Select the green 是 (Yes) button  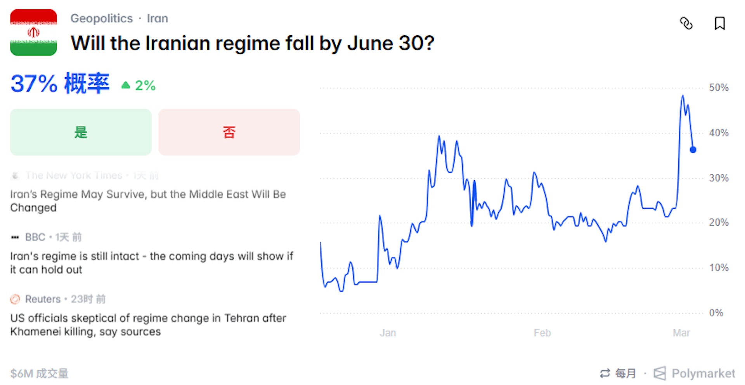coord(81,132)
